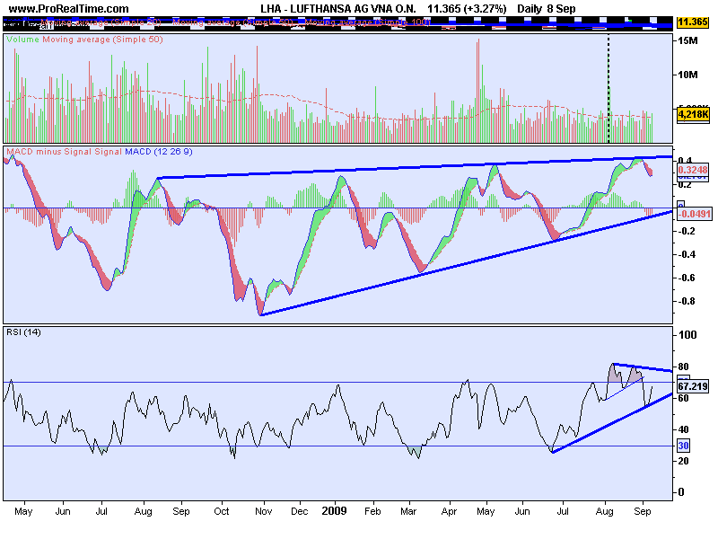Click the MACD minus Signal label

click(x=49, y=152)
